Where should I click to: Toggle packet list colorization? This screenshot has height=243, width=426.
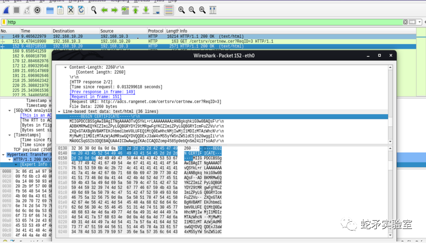point(169,10)
